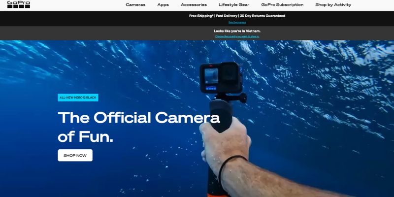Click the ALL-NEW HERO12 BLACK badge
Viewport: 394px width, 197px height.
tap(78, 98)
